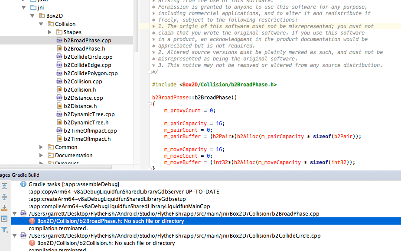
Task: Select 'b2BroadPhase.h: No such file' error row
Action: (x=206, y=221)
